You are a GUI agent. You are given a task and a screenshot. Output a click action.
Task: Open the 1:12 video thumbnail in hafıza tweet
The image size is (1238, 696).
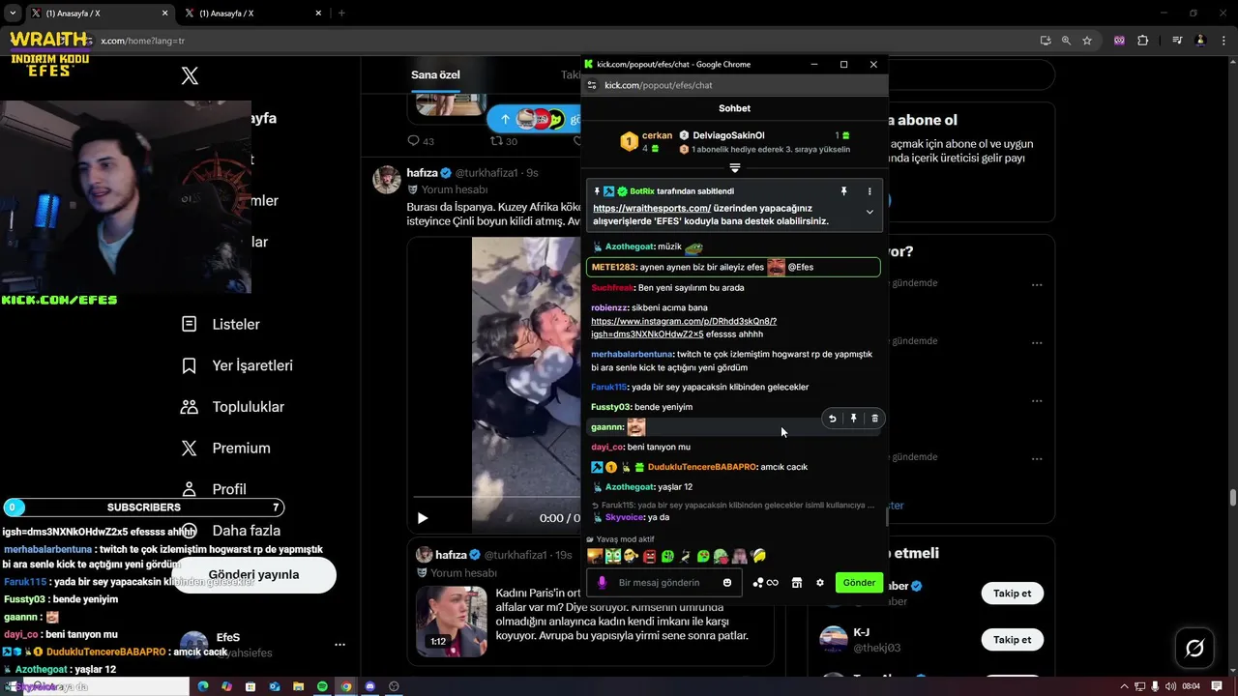click(452, 621)
